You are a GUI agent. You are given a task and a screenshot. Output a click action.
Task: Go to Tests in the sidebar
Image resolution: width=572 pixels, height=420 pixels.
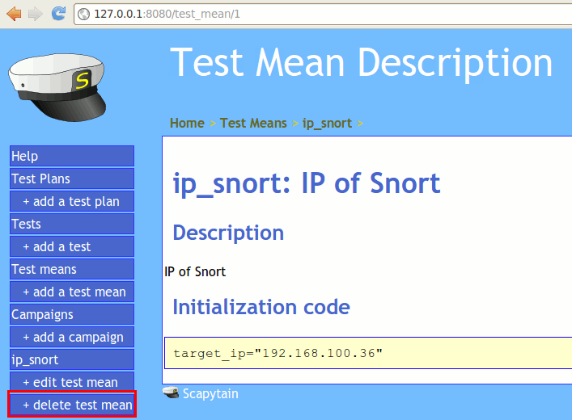click(x=71, y=224)
